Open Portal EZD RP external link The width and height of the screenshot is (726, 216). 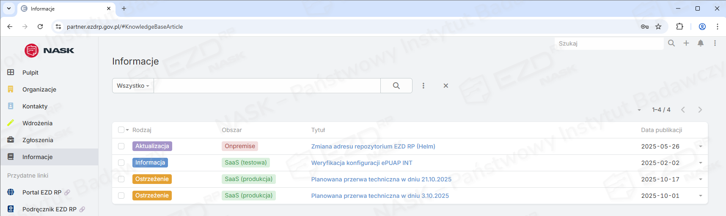(42, 192)
